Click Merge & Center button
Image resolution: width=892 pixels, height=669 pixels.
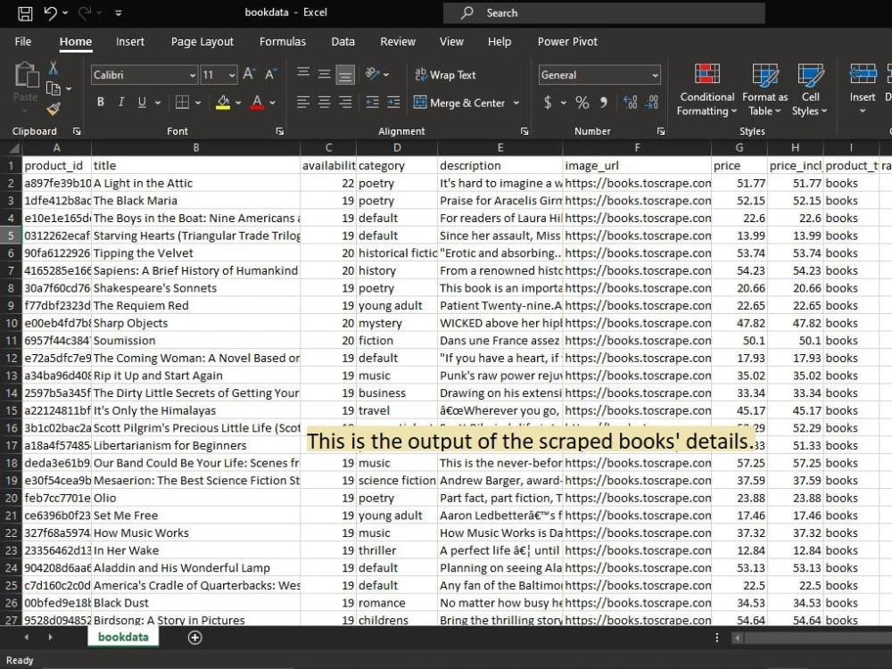pyautogui.click(x=459, y=103)
